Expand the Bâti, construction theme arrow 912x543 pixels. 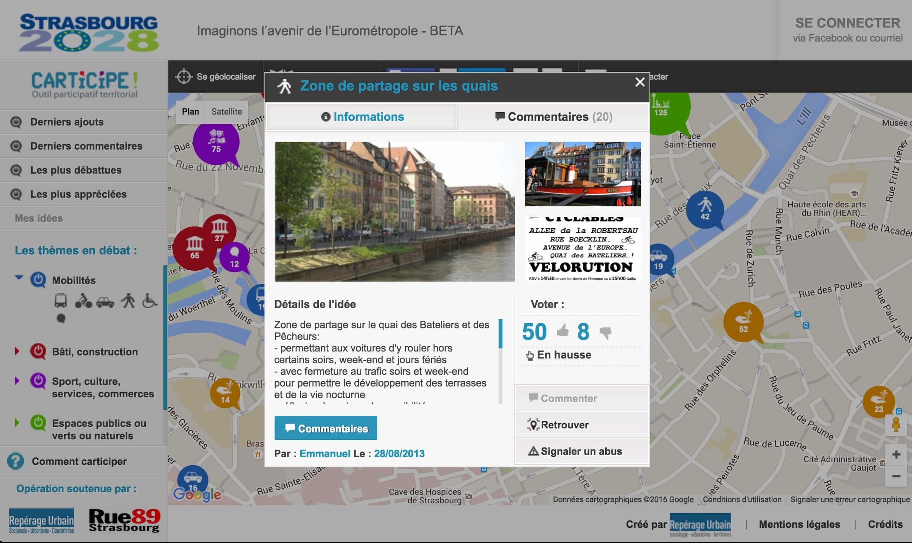[x=17, y=351]
